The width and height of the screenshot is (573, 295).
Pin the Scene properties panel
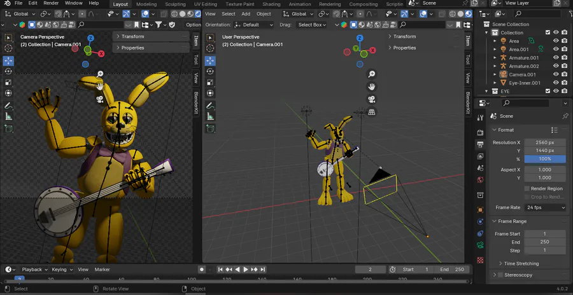coord(565,116)
